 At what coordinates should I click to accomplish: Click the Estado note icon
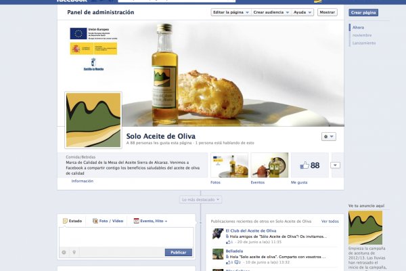[x=65, y=221]
